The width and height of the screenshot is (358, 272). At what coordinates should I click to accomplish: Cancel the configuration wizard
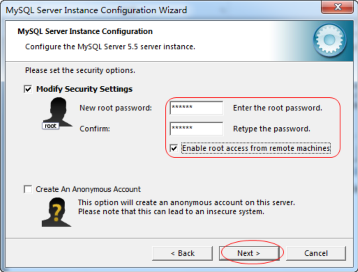[316, 253]
